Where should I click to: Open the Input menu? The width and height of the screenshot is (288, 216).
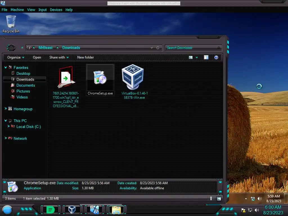(x=42, y=10)
